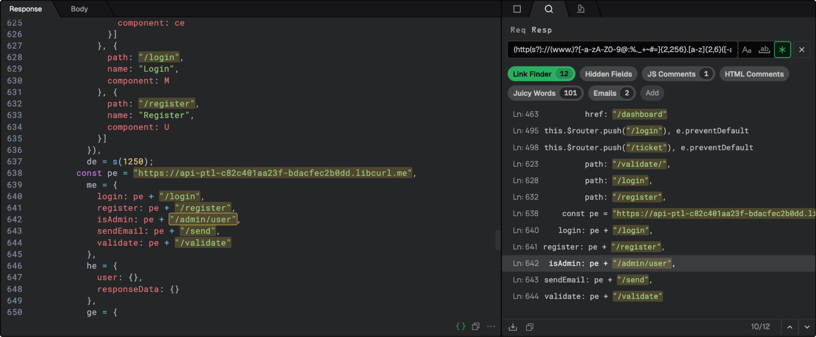
Task: Open the microscope inspector tab
Action: coord(581,9)
